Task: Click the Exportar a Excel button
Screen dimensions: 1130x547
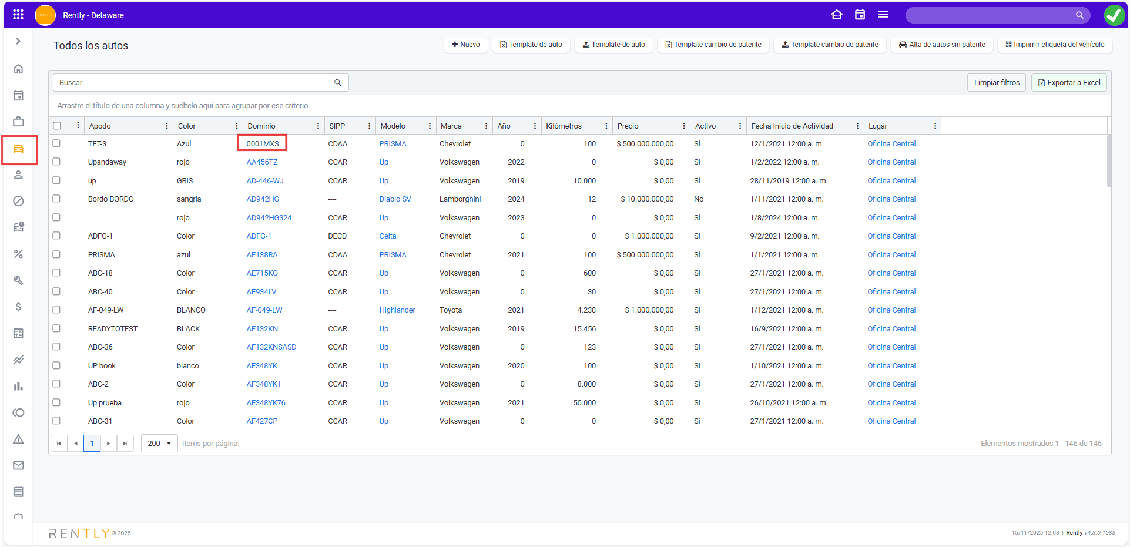Action: click(x=1069, y=83)
